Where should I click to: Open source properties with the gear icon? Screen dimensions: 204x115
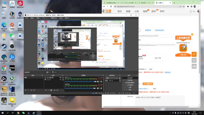pos(51,90)
